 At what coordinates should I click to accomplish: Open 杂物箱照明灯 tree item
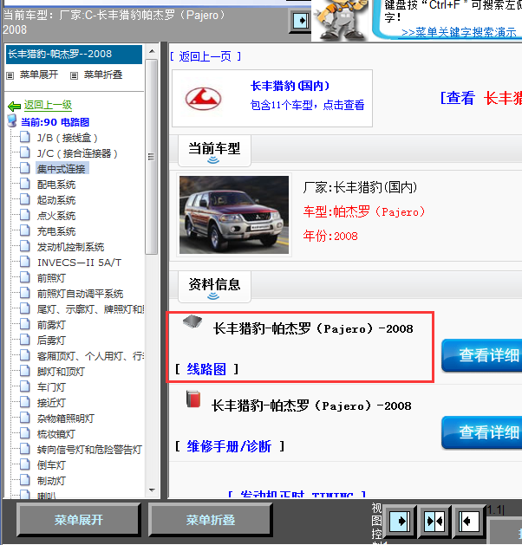[66, 418]
